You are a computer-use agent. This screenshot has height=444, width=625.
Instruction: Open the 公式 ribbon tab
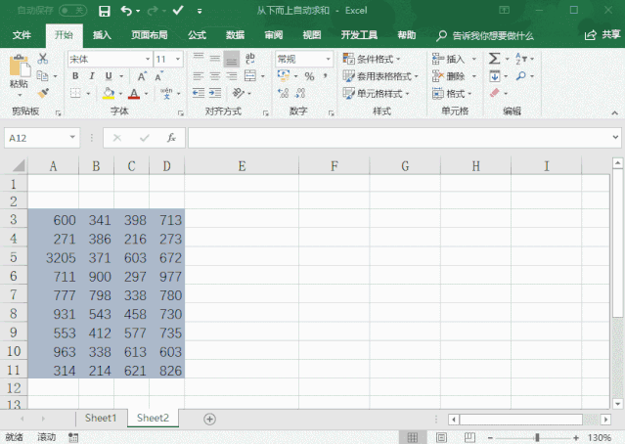pyautogui.click(x=197, y=35)
